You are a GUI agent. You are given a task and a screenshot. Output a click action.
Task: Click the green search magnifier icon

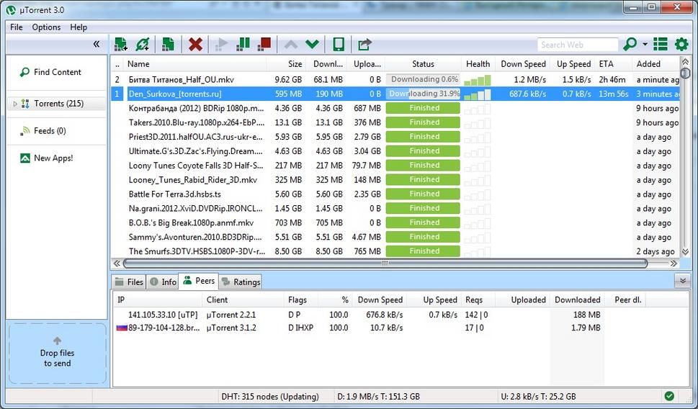click(630, 44)
